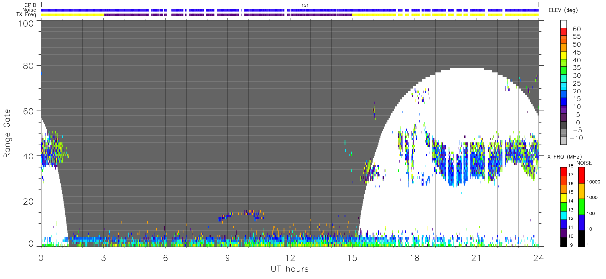
Task: Click the 'Noise' header row label
Action: tap(30, 10)
